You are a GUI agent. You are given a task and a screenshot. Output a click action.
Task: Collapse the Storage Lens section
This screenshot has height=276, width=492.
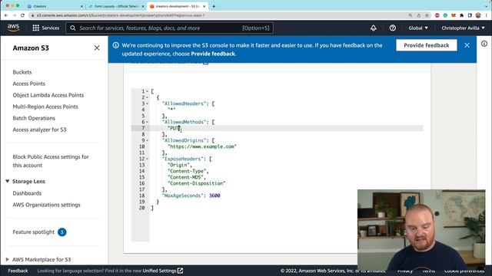[7, 181]
